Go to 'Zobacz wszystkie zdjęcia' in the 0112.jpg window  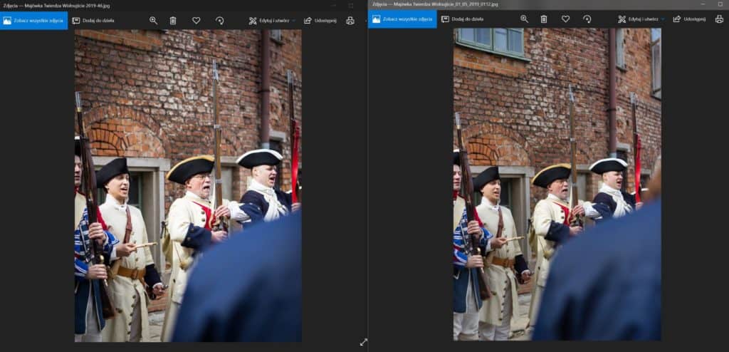coord(402,19)
